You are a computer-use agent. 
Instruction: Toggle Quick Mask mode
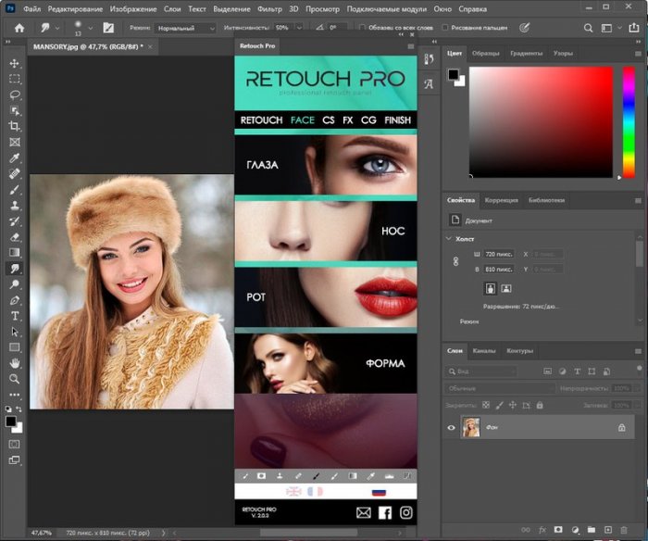[x=15, y=445]
